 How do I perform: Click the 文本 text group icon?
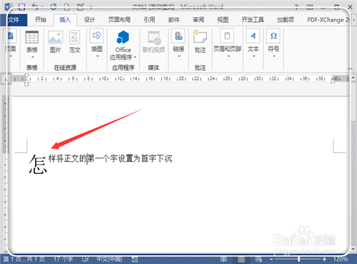[253, 36]
